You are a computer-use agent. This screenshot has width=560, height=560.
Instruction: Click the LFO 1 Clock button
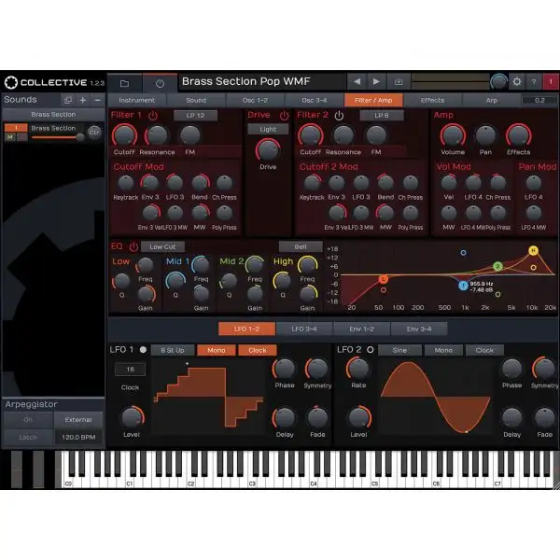pyautogui.click(x=257, y=350)
